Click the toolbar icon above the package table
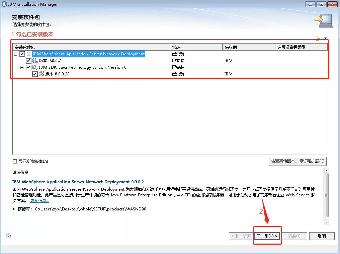Image resolution: width=340 pixels, height=254 pixels. (319, 39)
